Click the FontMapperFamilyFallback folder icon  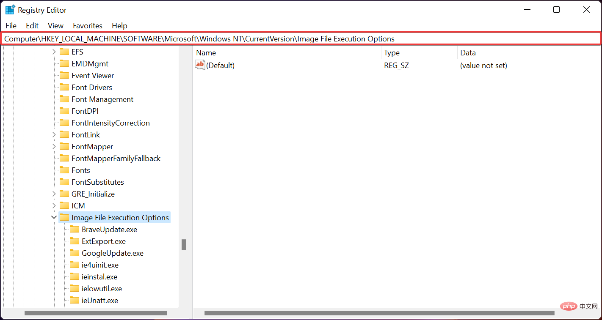pyautogui.click(x=64, y=158)
